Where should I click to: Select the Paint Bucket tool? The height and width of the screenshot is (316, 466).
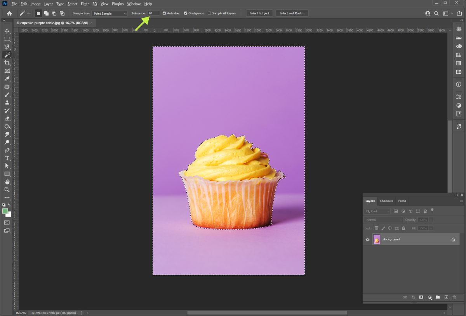tap(7, 126)
